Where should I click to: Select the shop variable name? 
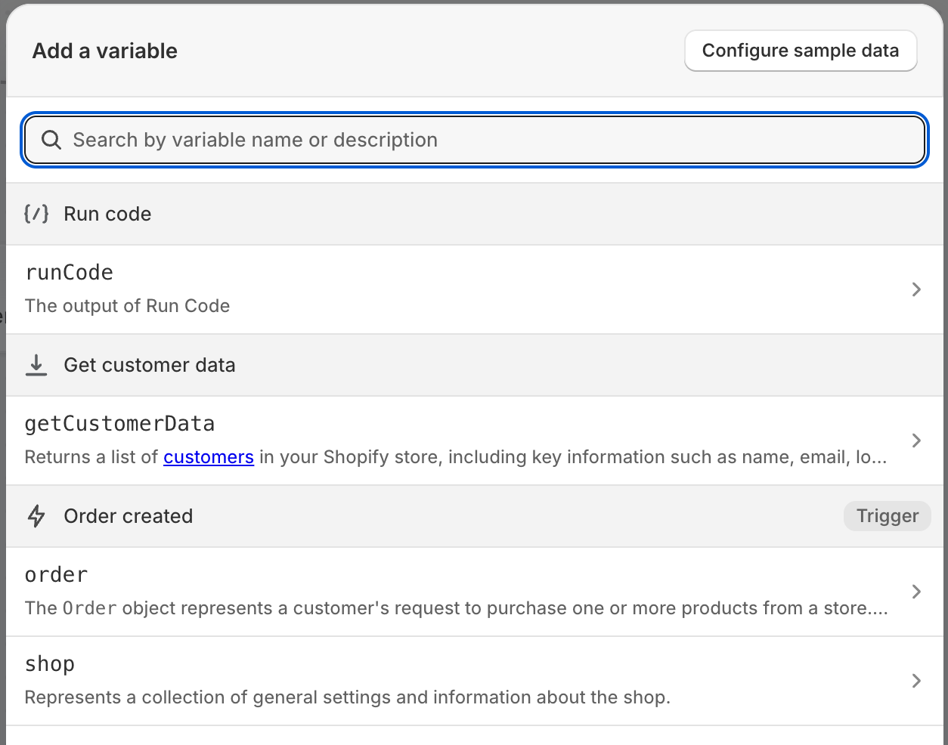pyautogui.click(x=50, y=664)
